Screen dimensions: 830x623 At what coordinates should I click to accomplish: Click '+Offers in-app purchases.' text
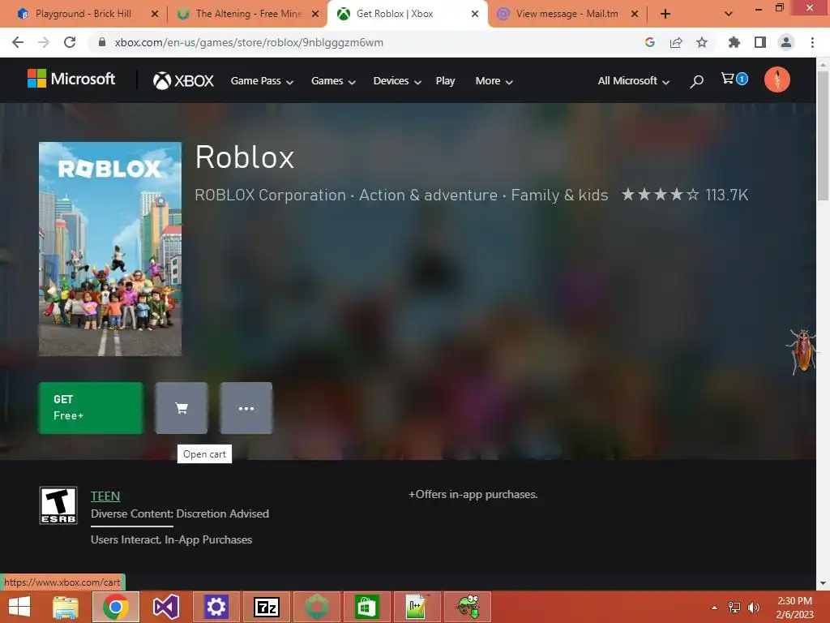coord(473,494)
